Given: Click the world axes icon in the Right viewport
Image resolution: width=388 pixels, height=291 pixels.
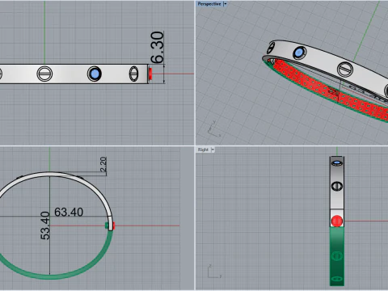Looking at the screenshot, I should 214,272.
